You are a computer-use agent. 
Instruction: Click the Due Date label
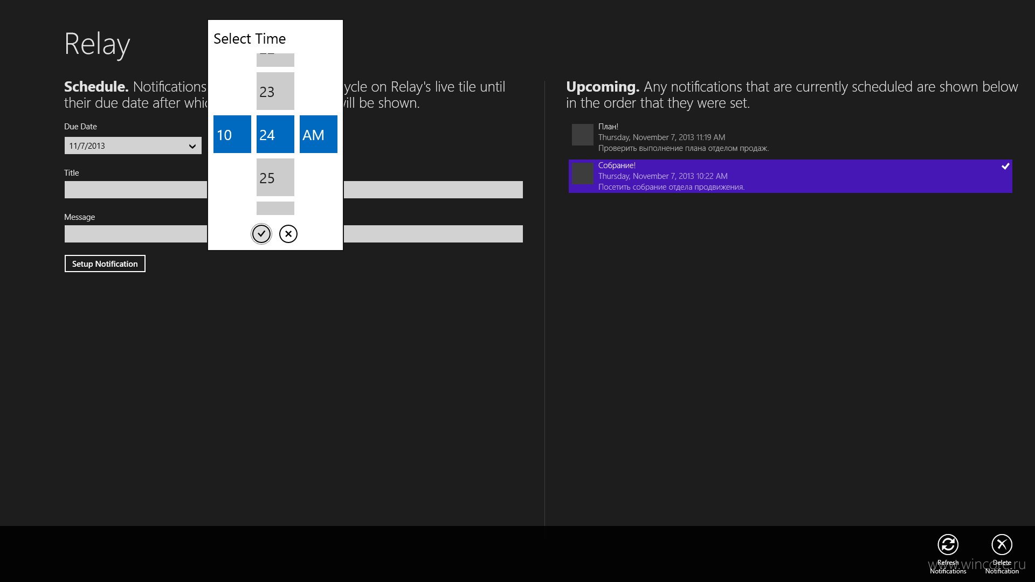(x=80, y=127)
